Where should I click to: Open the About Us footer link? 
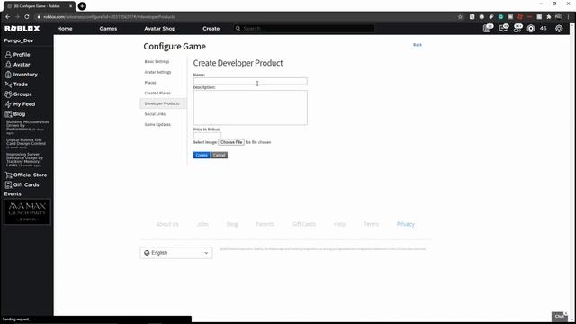point(167,224)
